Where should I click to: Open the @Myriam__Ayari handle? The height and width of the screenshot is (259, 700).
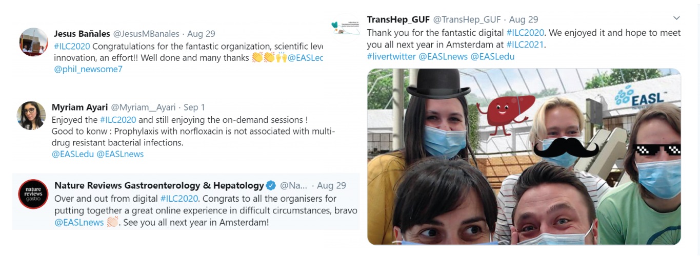(144, 107)
